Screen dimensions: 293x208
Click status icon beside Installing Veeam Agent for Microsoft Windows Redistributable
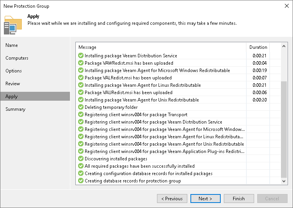pyautogui.click(x=81, y=70)
